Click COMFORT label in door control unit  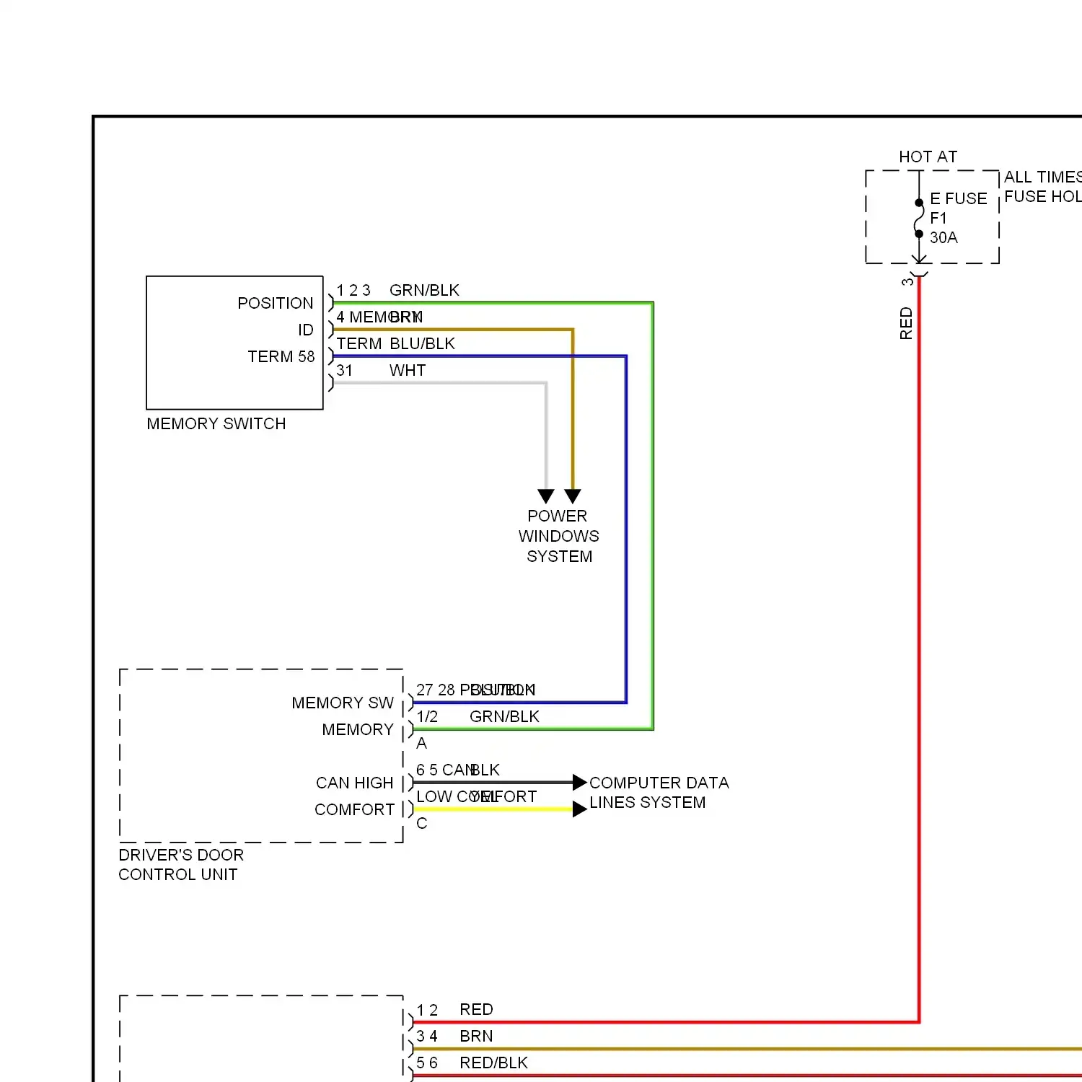(x=354, y=810)
